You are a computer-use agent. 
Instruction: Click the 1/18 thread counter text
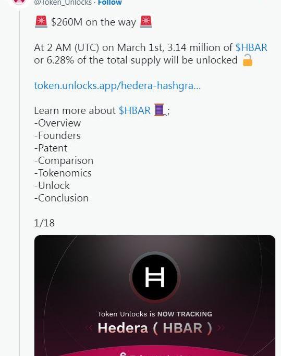pyautogui.click(x=44, y=223)
